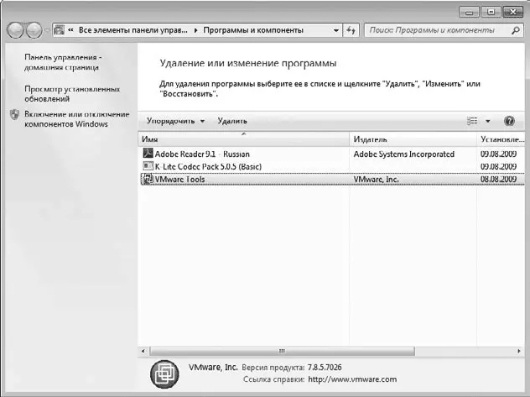
Task: Expand the view options dropdown arrow
Action: (x=488, y=121)
